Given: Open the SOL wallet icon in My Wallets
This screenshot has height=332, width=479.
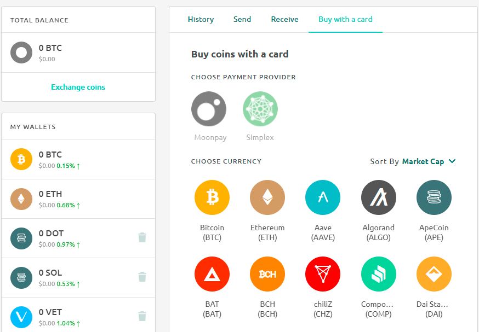Looking at the screenshot, I should [21, 278].
